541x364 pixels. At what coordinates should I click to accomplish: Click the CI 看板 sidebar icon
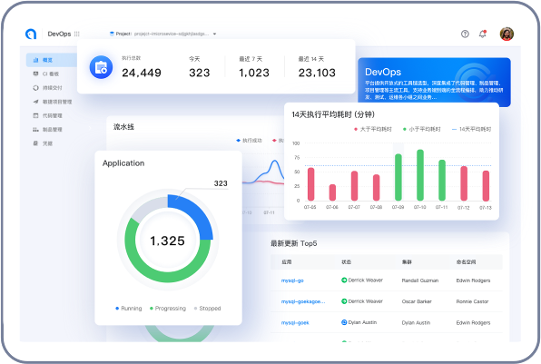(x=35, y=74)
